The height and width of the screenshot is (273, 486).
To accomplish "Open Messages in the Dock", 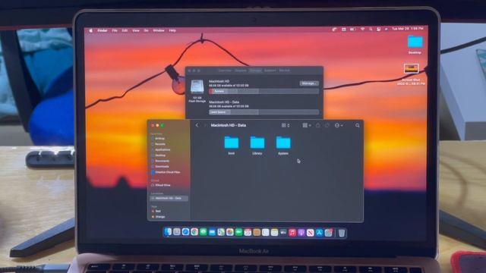I will [204, 232].
